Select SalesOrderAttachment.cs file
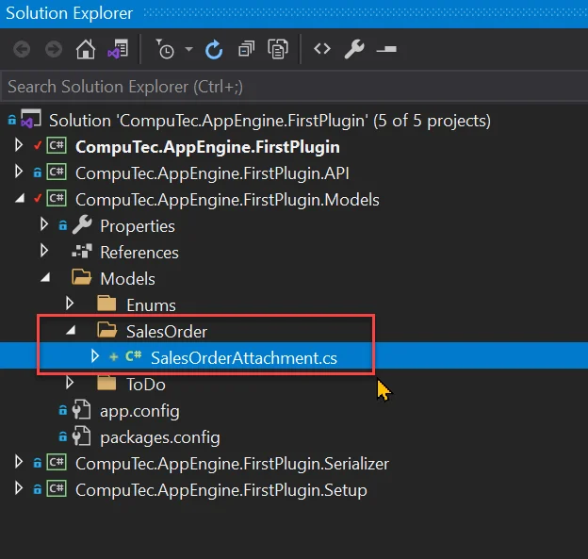This screenshot has width=588, height=559. [243, 358]
